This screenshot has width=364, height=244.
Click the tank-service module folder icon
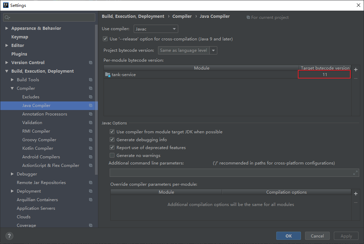tap(108, 74)
